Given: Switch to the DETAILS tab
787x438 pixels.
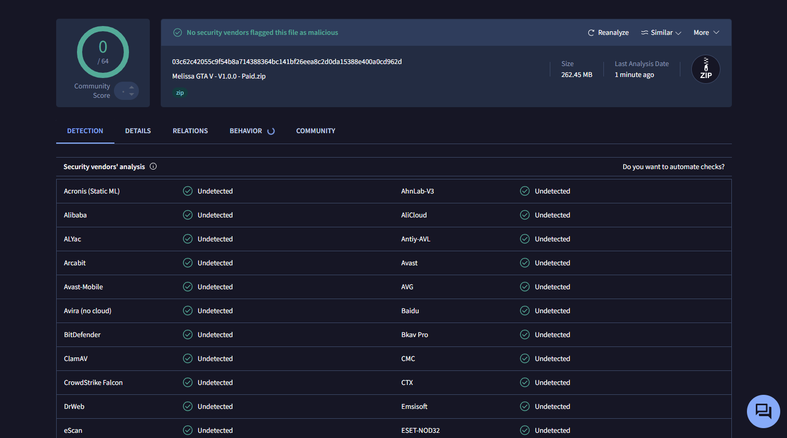Looking at the screenshot, I should click(138, 131).
